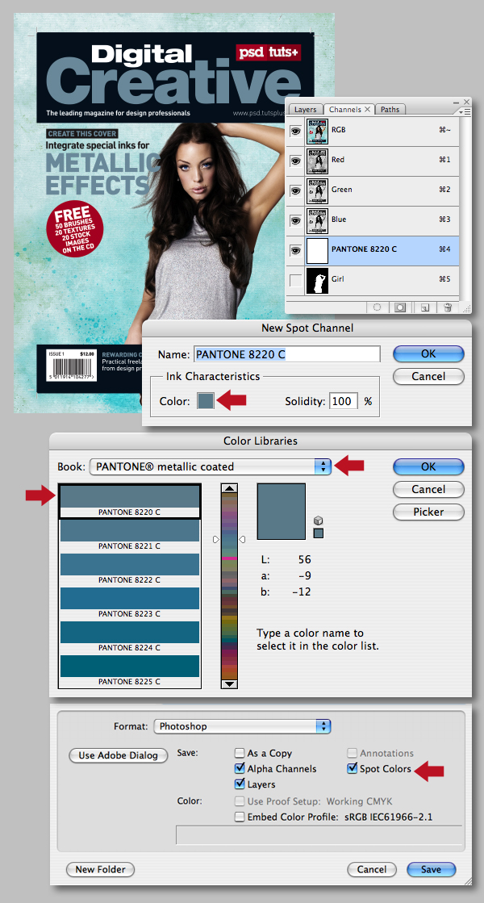The image size is (484, 903).
Task: Select the PANTONE 8224 C swatch
Action: [x=130, y=637]
